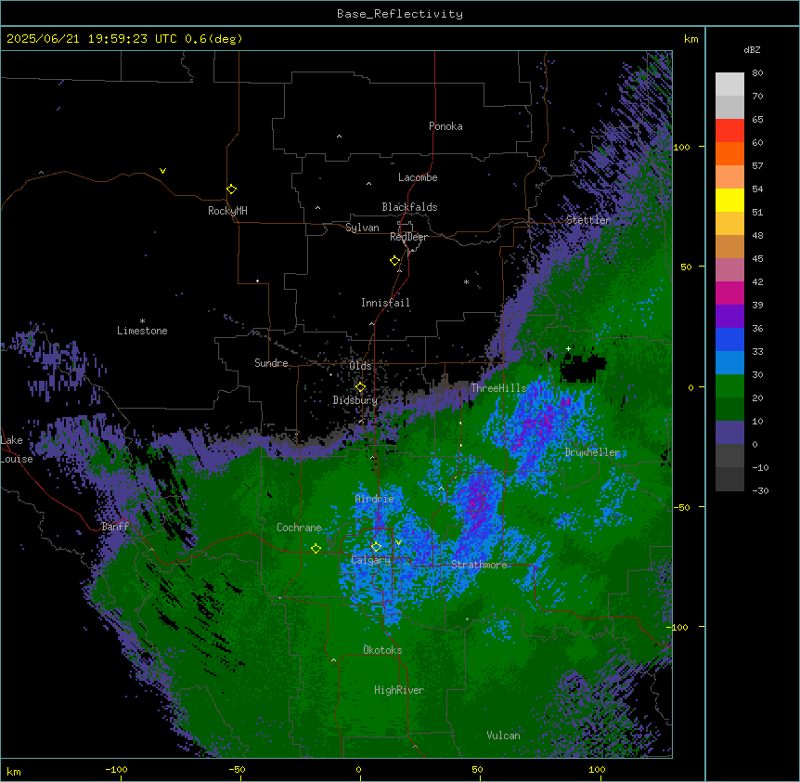The width and height of the screenshot is (800, 782).
Task: Click the -50 tick label on the right axis
Action: (681, 507)
